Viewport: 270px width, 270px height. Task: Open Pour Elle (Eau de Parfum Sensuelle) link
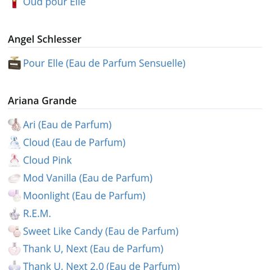point(104,63)
